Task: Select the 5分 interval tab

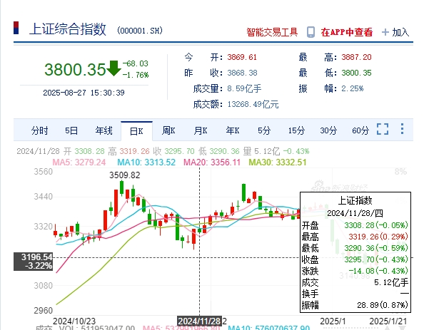Action: [x=264, y=130]
